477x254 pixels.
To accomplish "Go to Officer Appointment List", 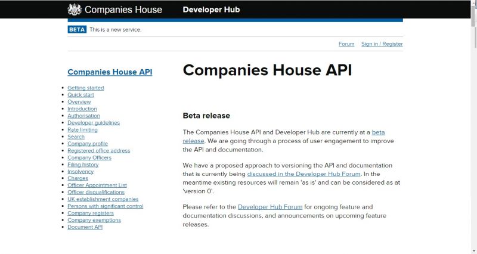I will (x=97, y=185).
